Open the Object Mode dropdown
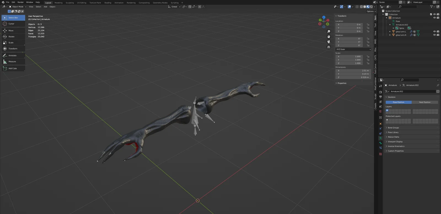Screen dimensions: 441x214 coord(18,7)
